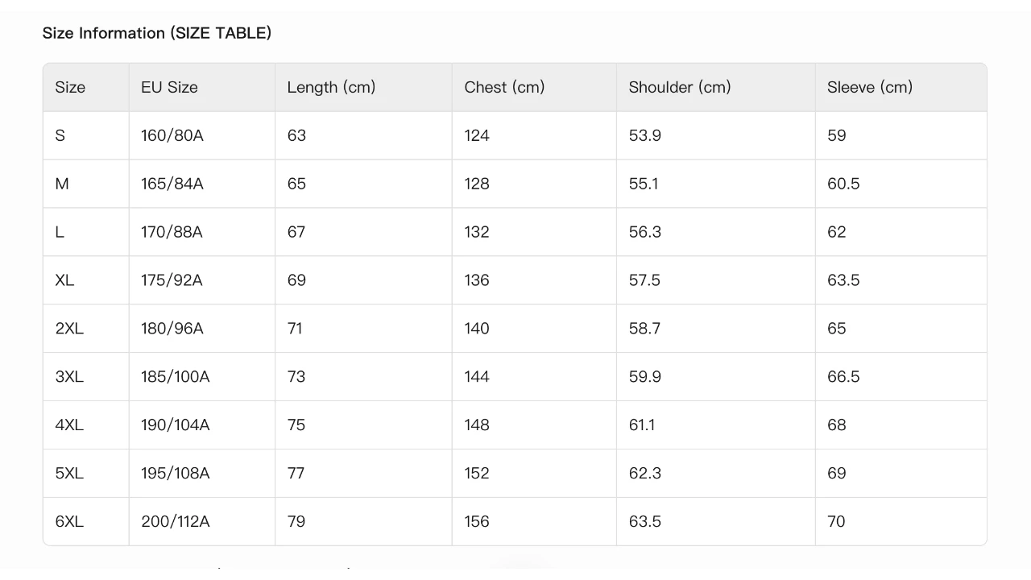The width and height of the screenshot is (1031, 580).
Task: Select the Sleeve (cm) column header
Action: (x=869, y=87)
